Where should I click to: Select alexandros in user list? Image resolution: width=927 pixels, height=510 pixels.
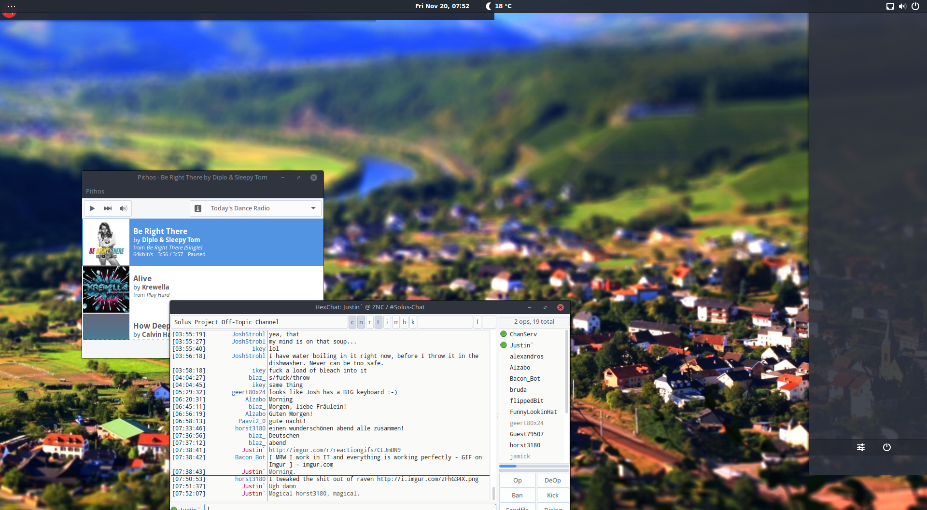(532, 357)
